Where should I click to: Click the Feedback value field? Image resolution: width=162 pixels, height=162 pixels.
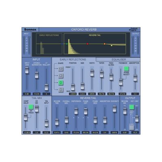(122, 94)
